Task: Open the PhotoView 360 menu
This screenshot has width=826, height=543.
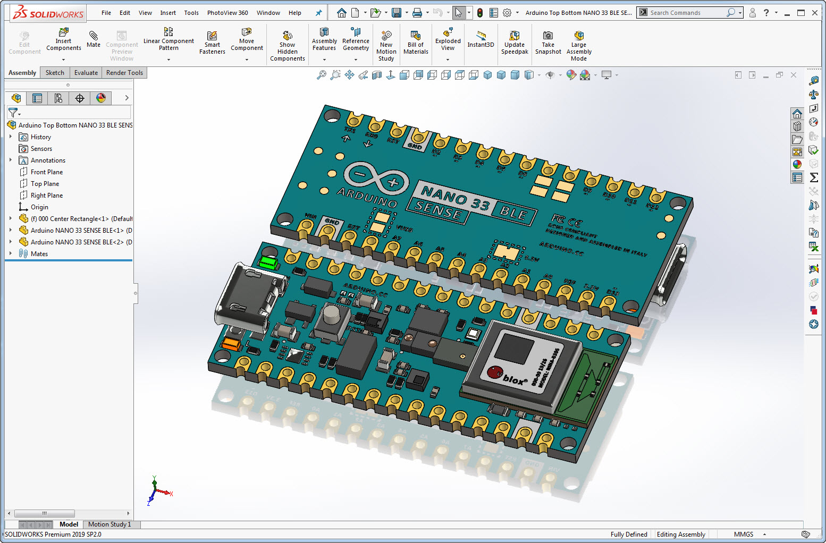Action: pos(227,13)
